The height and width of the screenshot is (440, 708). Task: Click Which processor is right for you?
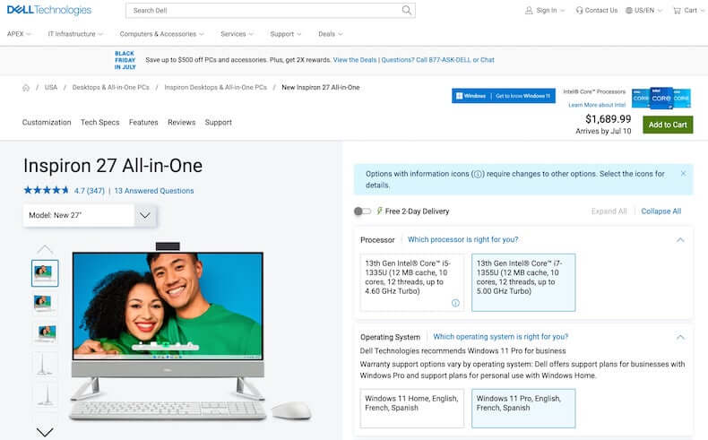[x=462, y=239]
